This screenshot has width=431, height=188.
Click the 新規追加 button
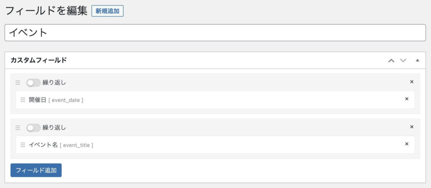[x=107, y=11]
